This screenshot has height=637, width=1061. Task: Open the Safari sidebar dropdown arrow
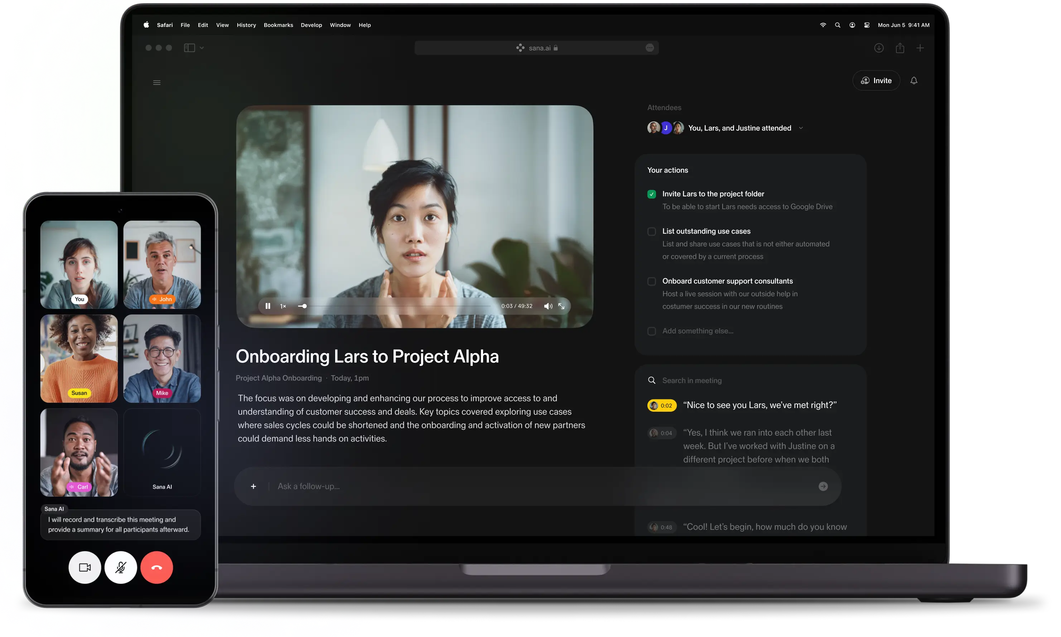pyautogui.click(x=202, y=48)
